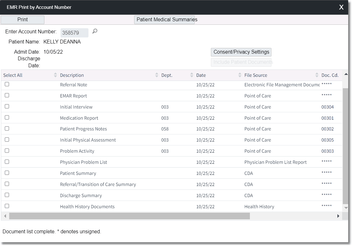The width and height of the screenshot is (352, 246).
Task: Tick the EMAR Report checkbox
Action: [7, 95]
